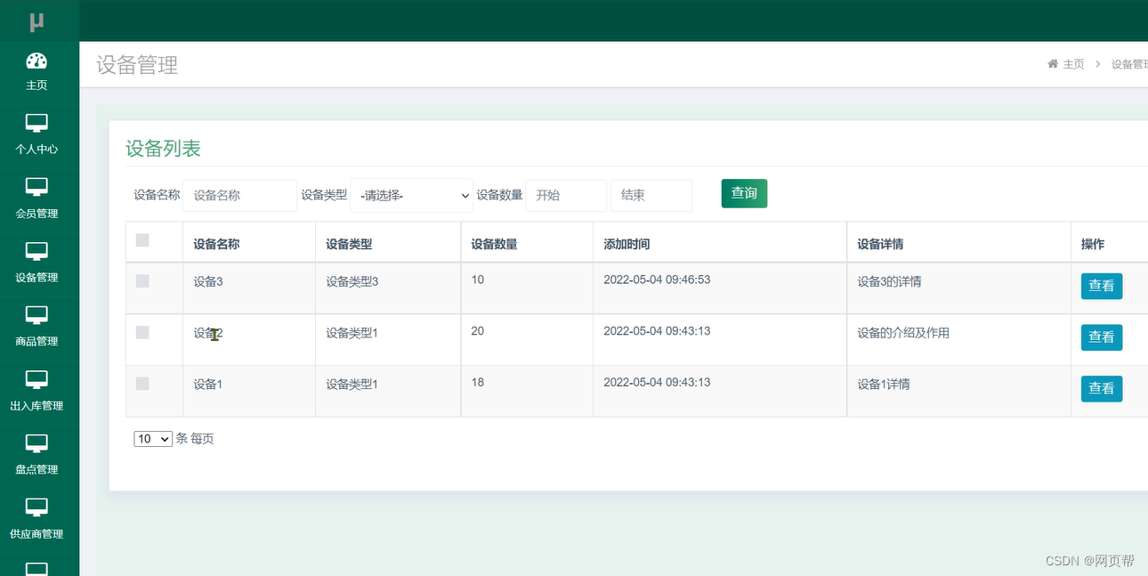The width and height of the screenshot is (1148, 576).
Task: Click the 设备列表 panel title
Action: (163, 149)
